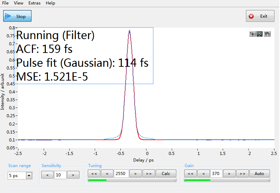Click the Sensitivity value field
Screen dimensions: 280x193
60,175
